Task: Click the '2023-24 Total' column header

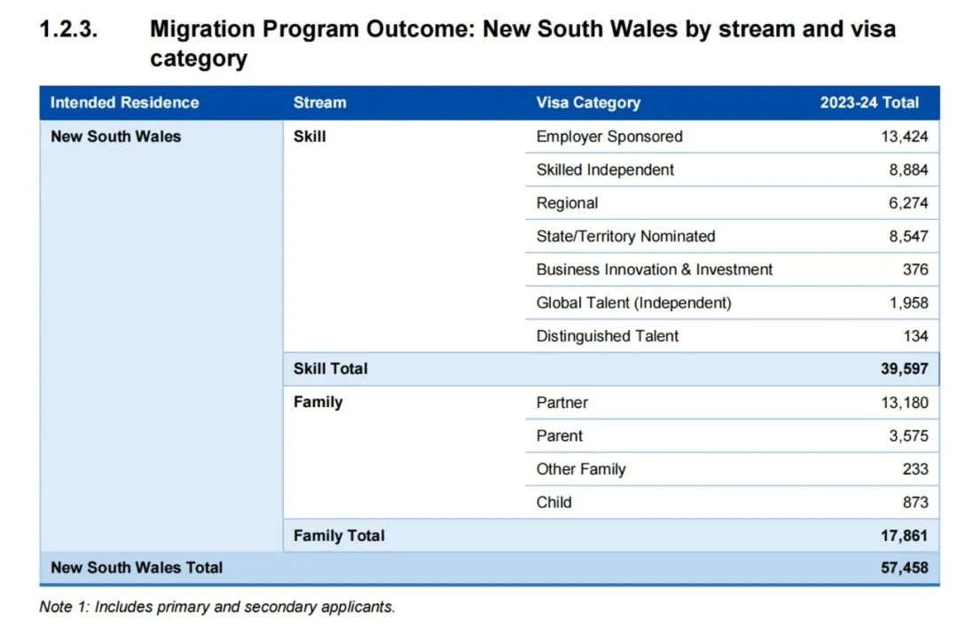Action: 868,102
